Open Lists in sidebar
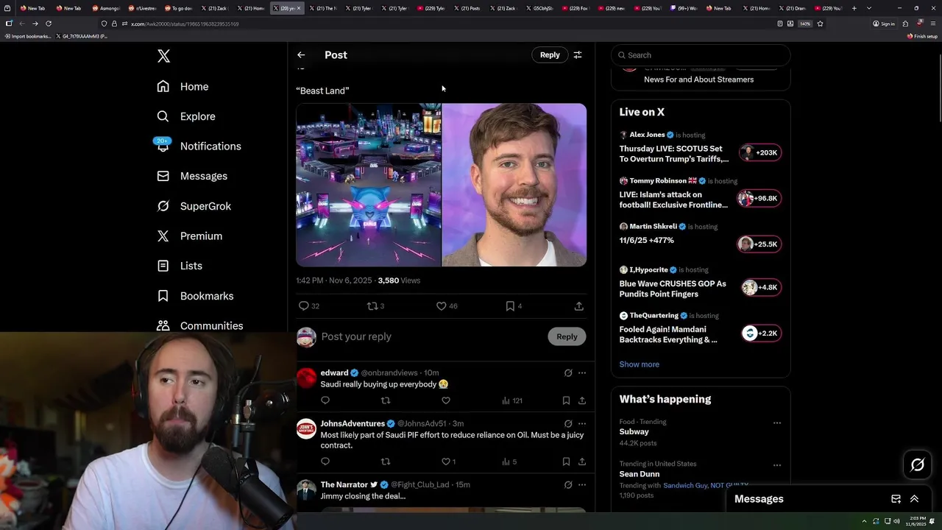This screenshot has height=530, width=942. point(180,266)
